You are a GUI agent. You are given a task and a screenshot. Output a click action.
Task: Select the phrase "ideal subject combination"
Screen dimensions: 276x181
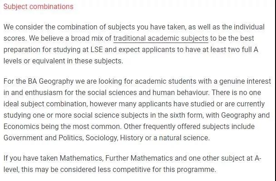coord(45,104)
